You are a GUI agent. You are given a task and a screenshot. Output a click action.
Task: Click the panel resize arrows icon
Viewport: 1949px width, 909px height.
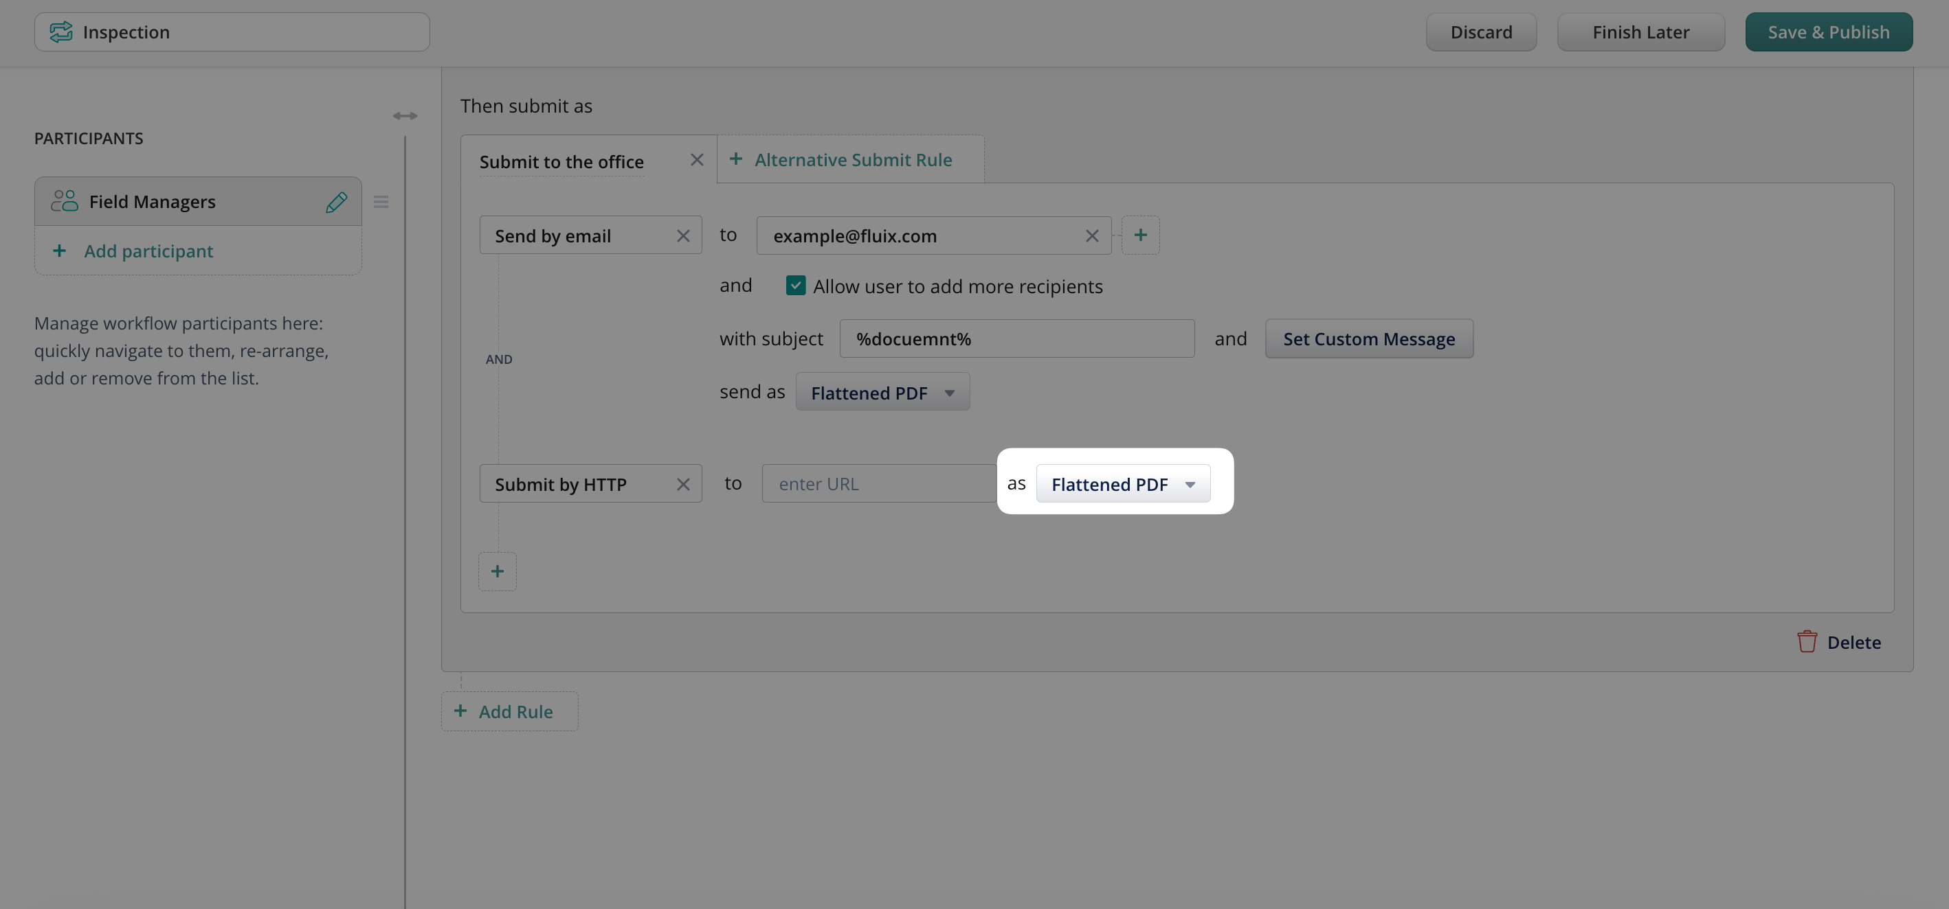[x=405, y=115]
